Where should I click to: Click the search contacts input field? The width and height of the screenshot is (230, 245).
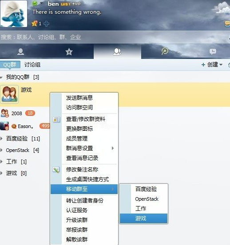coord(115,37)
